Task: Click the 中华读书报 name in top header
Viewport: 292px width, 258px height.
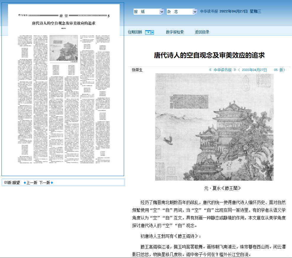Action: pos(209,12)
